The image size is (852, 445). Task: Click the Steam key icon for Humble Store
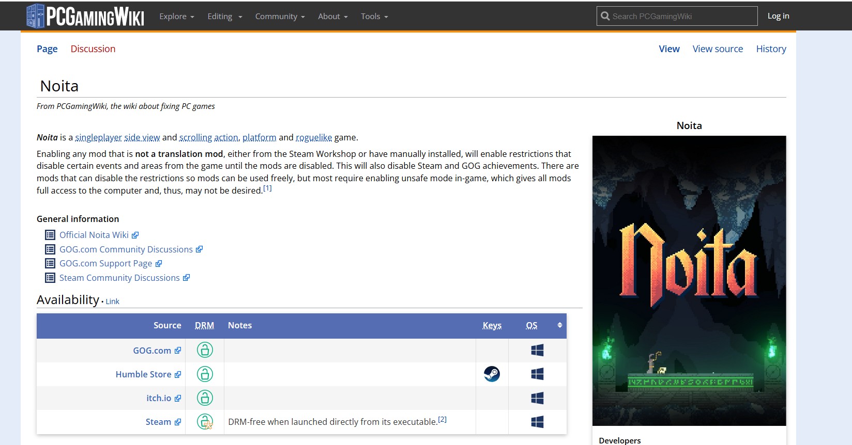492,374
